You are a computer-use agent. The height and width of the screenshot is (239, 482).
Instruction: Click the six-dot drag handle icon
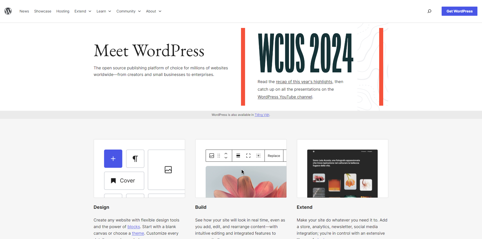click(219, 156)
